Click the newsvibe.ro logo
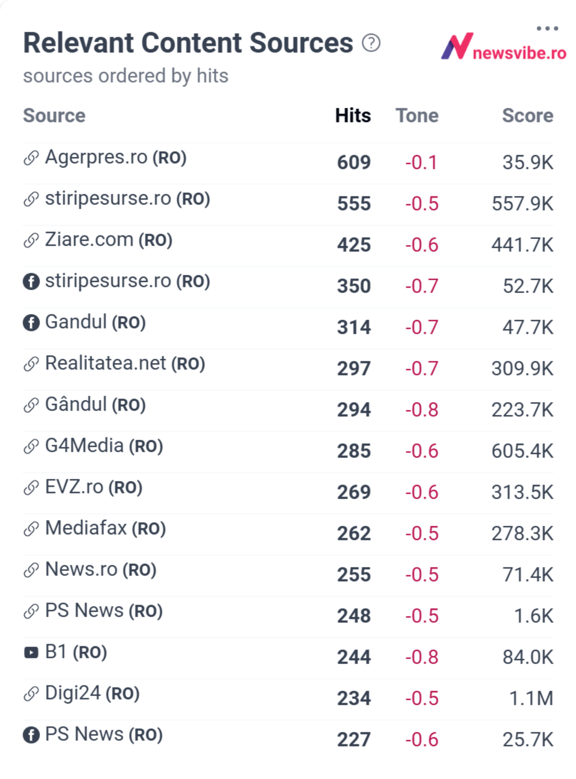 [503, 47]
